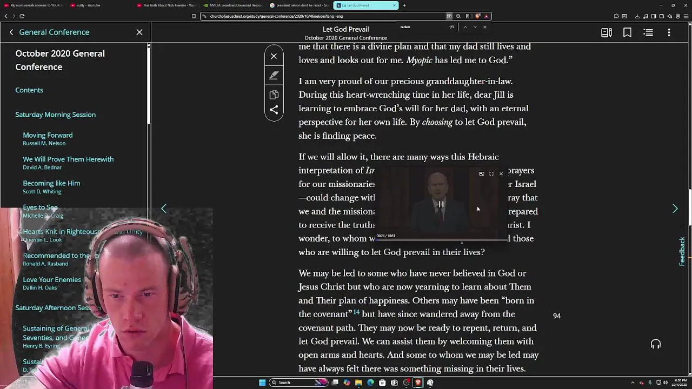The width and height of the screenshot is (692, 389).
Task: Bookmark this talk with the bookmark icon
Action: coord(627,33)
